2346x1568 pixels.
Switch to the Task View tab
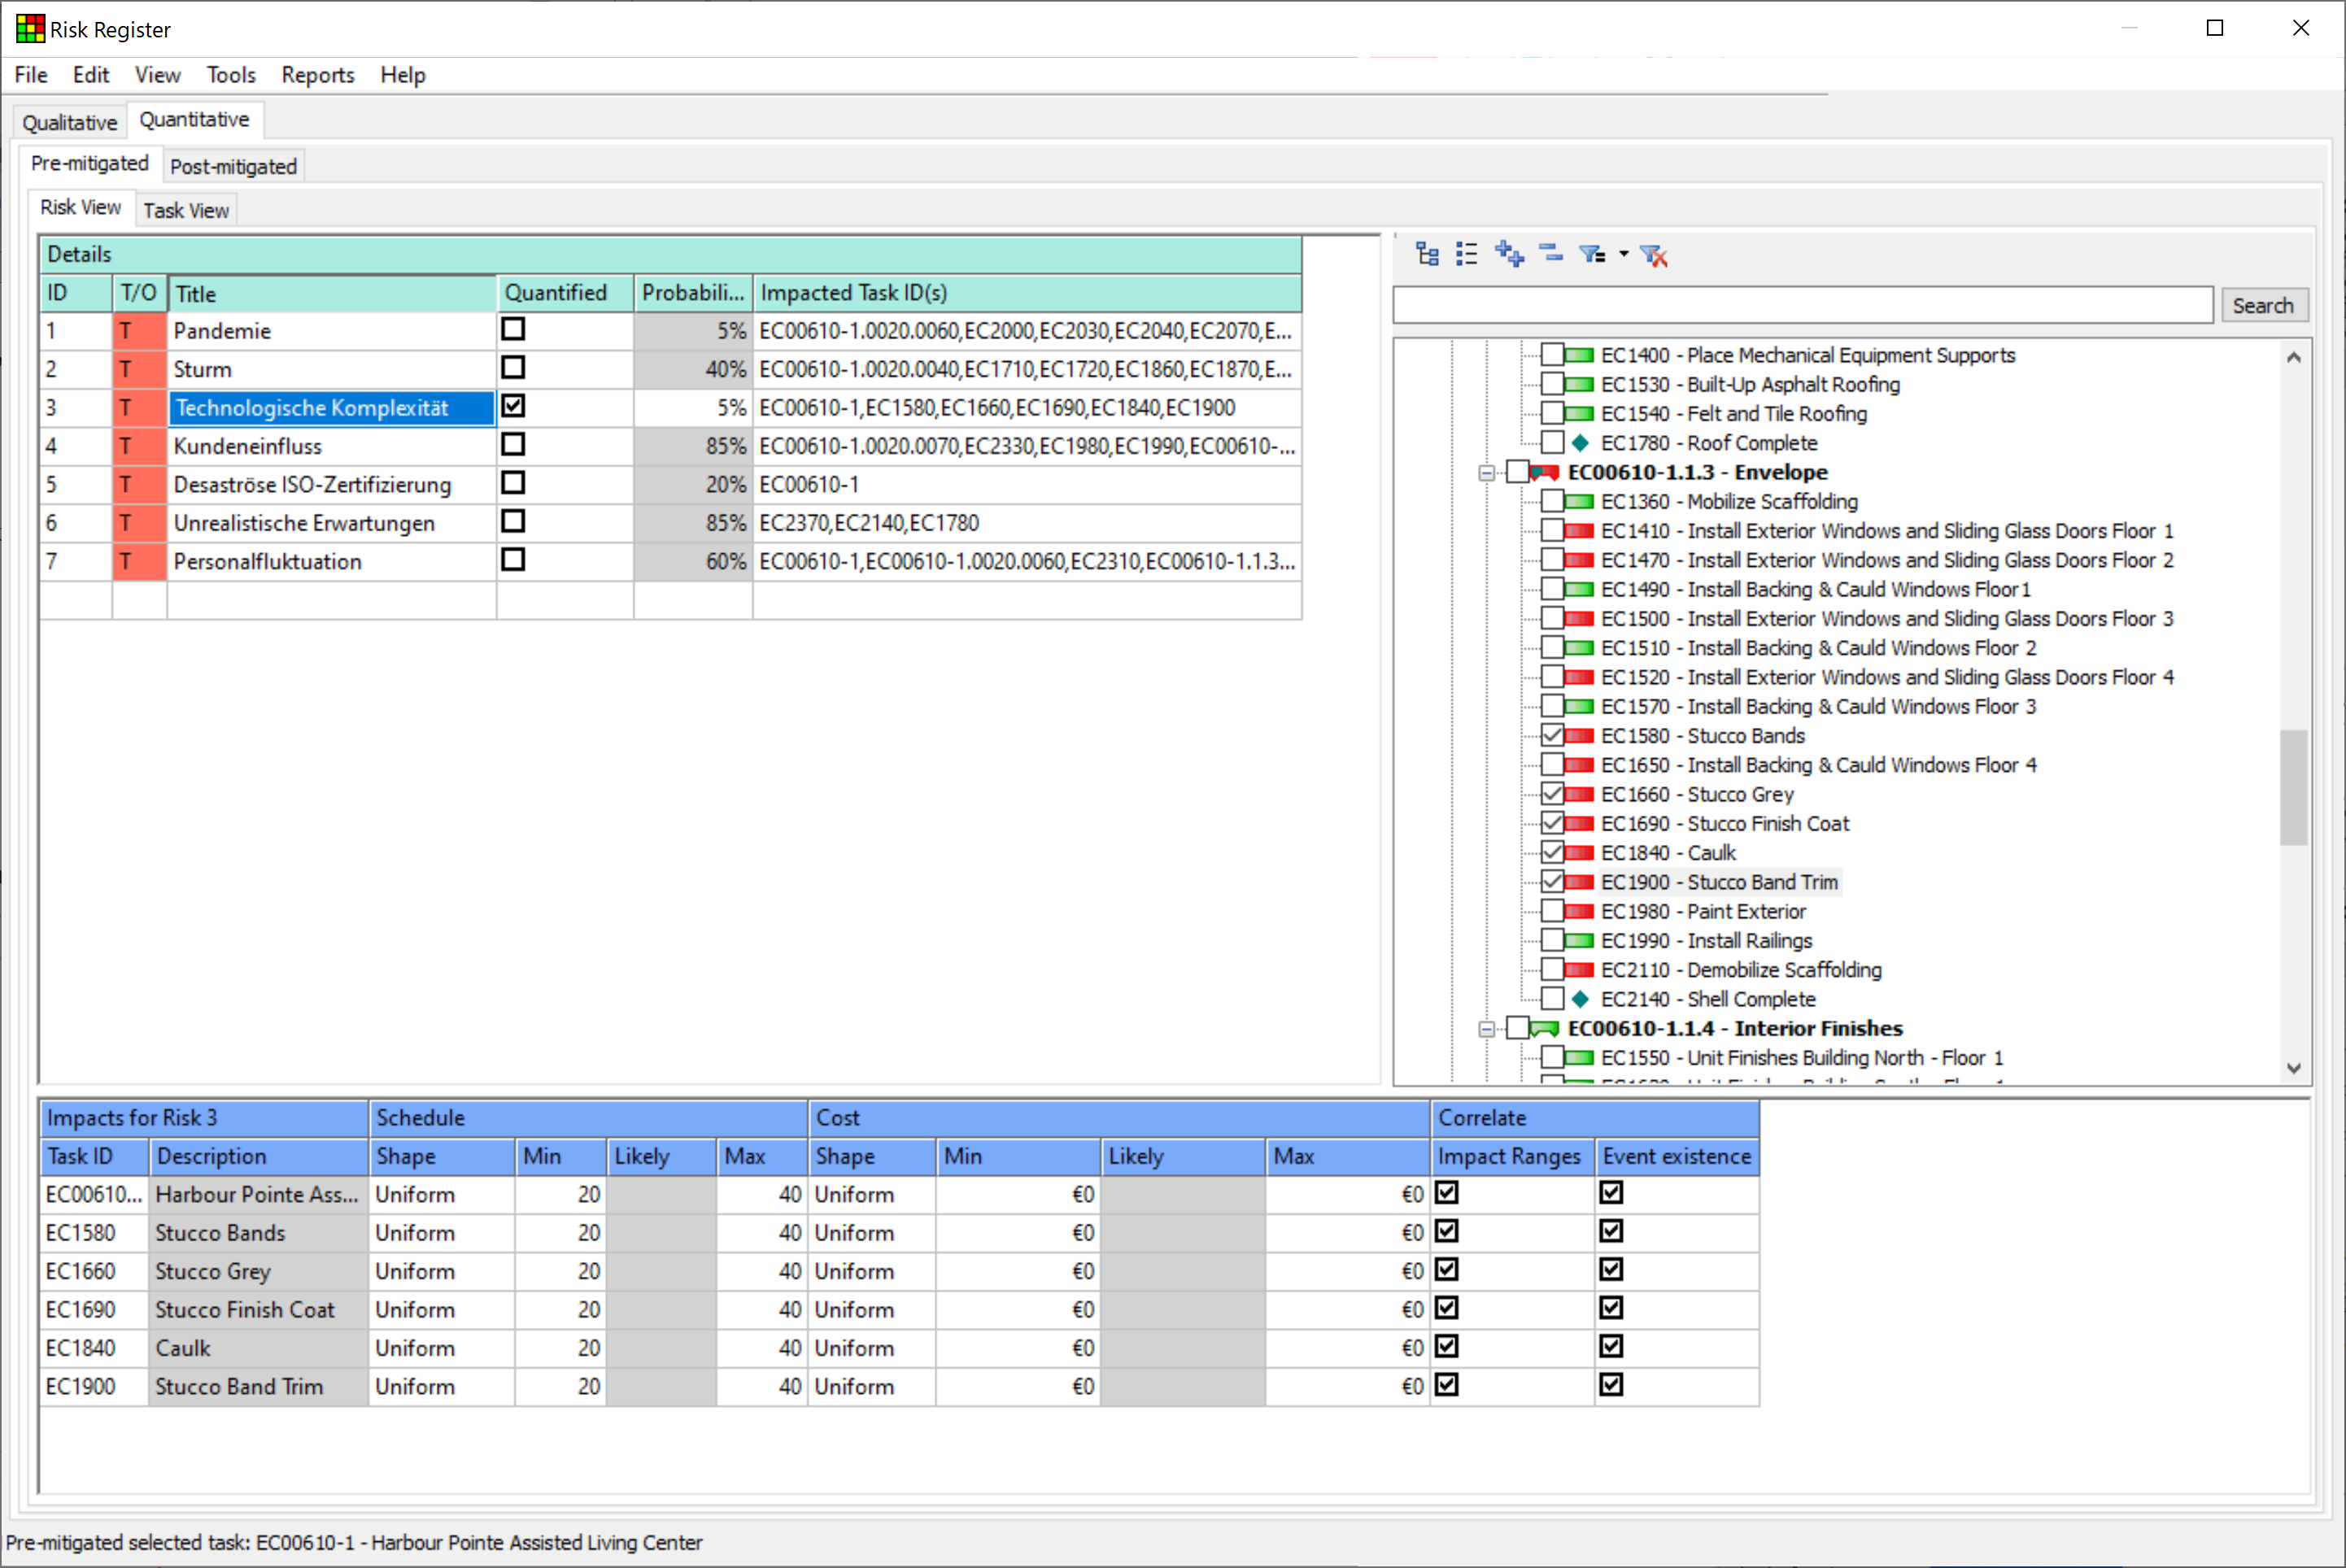click(x=186, y=211)
